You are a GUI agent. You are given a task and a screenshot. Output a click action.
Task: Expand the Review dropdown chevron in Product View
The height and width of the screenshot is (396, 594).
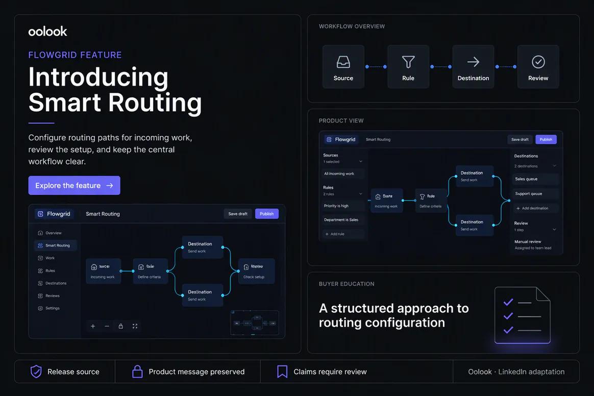click(x=554, y=229)
